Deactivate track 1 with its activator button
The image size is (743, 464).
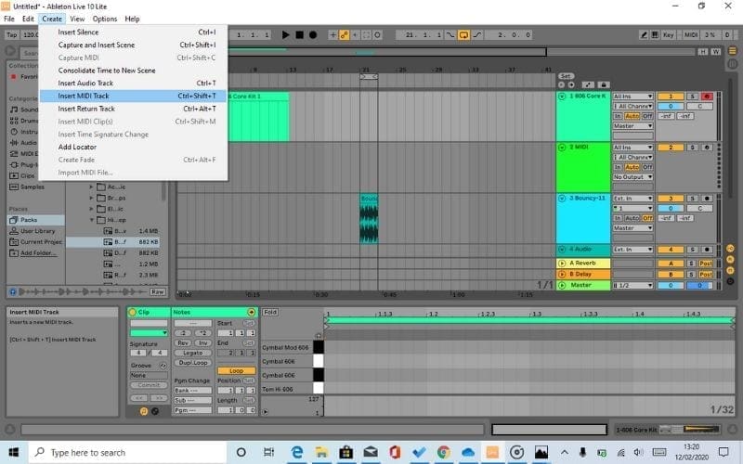(x=671, y=97)
